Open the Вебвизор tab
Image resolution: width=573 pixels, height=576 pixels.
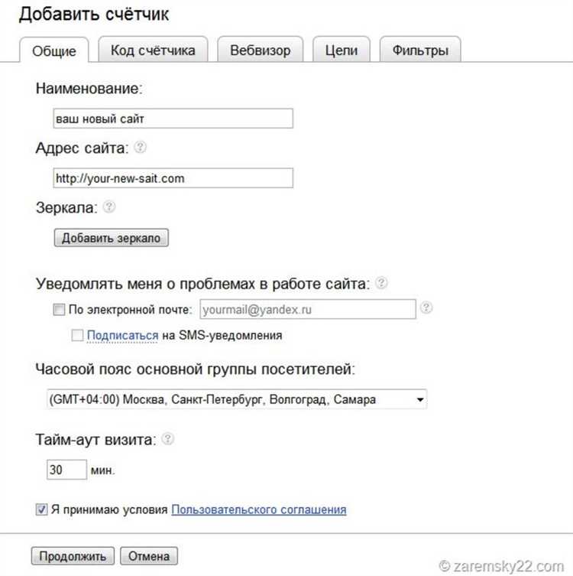point(260,50)
